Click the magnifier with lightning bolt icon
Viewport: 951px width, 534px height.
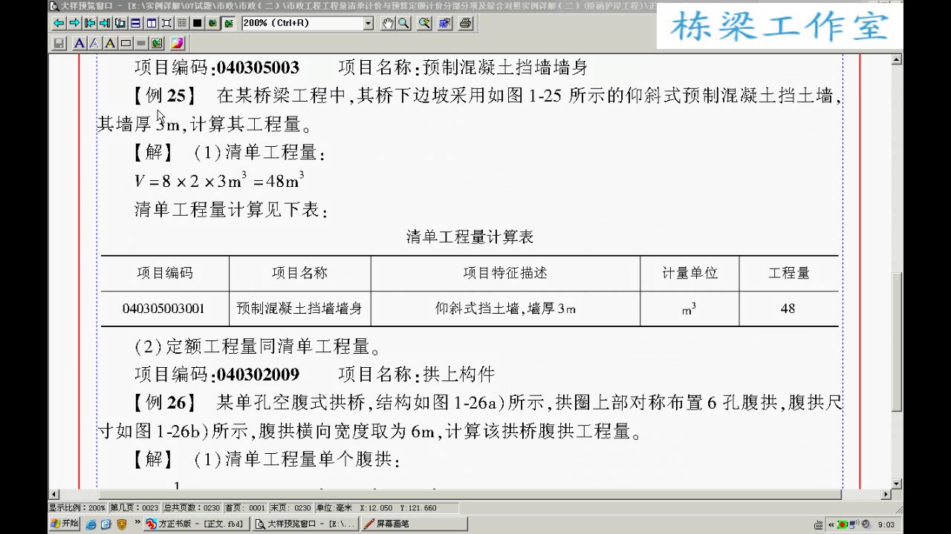tap(424, 23)
